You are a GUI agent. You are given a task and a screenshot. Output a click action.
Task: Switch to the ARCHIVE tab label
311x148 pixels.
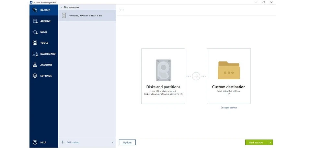(x=45, y=21)
